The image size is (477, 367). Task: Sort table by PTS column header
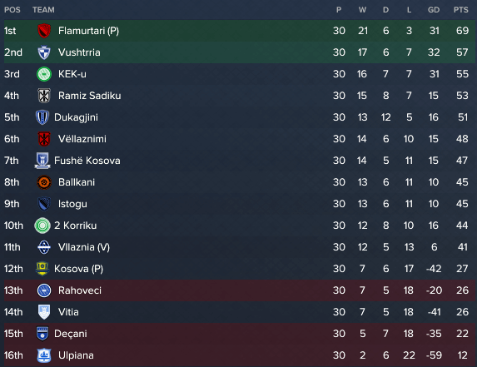[461, 10]
